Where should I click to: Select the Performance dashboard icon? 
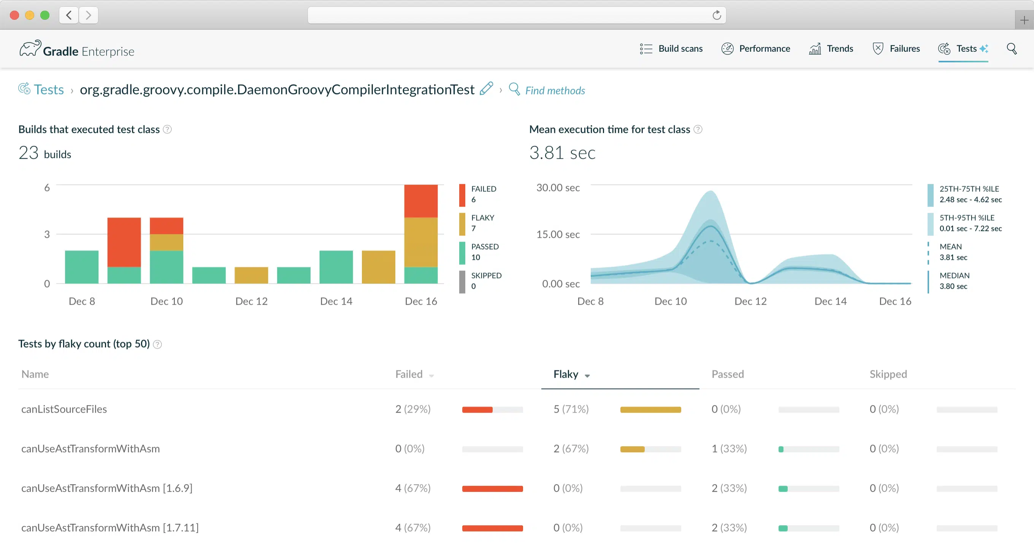pos(728,49)
